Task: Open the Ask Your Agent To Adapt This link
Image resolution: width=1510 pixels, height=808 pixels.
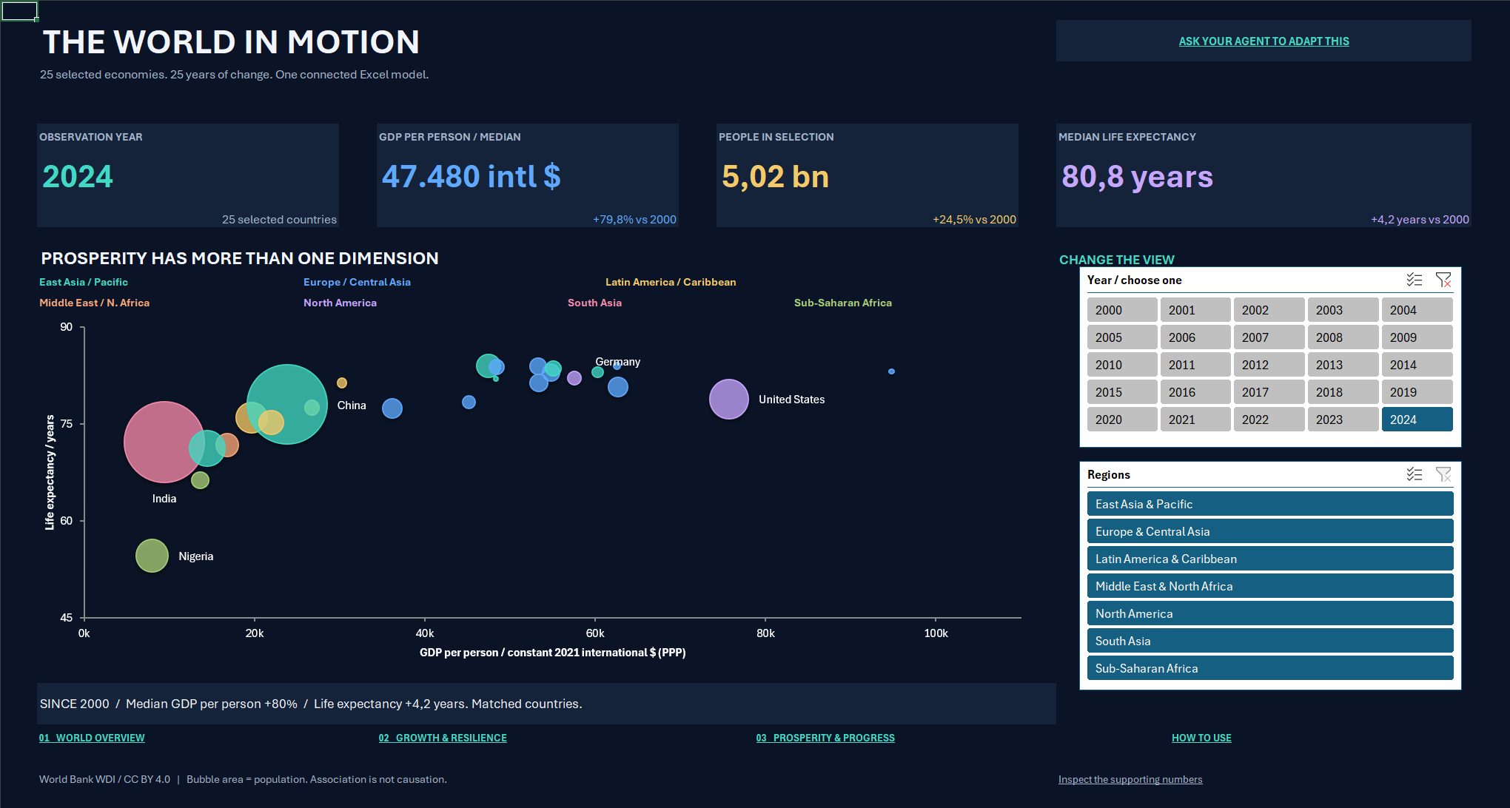Action: [1264, 41]
